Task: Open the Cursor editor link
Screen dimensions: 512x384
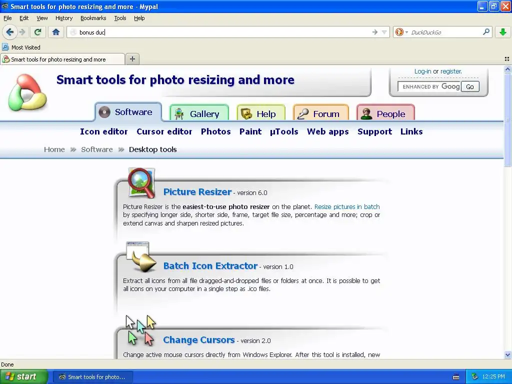Action: [164, 131]
